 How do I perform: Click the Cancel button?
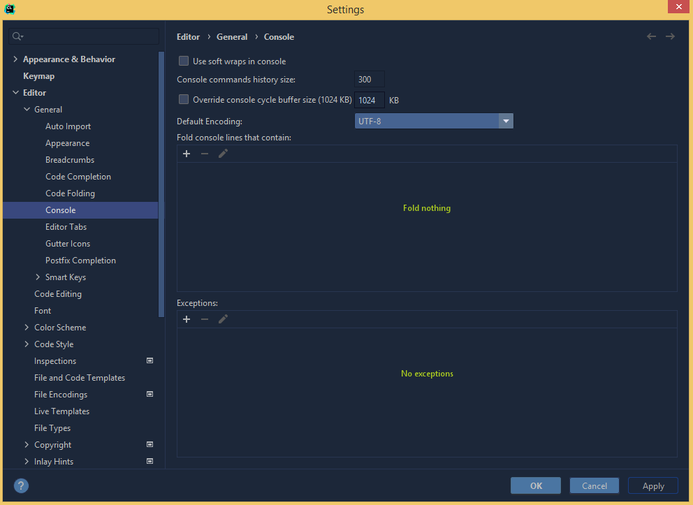tap(594, 485)
